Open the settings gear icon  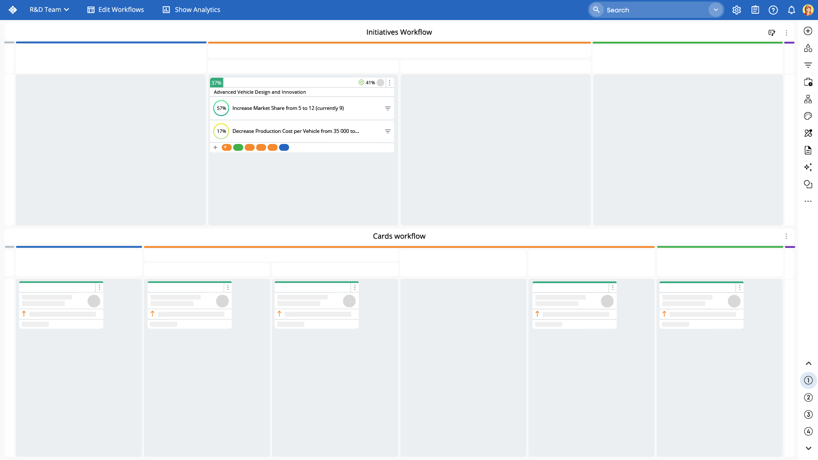pyautogui.click(x=737, y=10)
